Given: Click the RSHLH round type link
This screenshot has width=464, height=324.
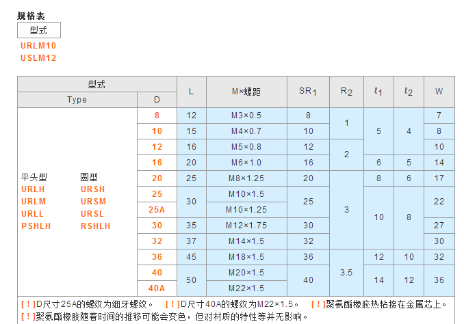Looking at the screenshot, I should tap(95, 226).
